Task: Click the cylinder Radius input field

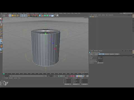Action: point(100,57)
